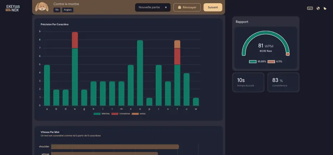
Task: Click the 81 WPM gauge reading
Action: [x=265, y=46]
